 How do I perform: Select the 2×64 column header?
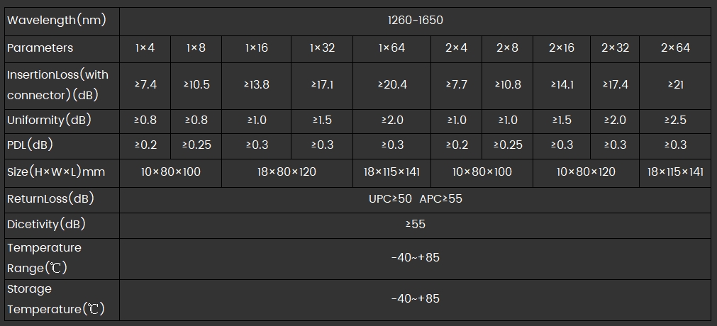pos(675,49)
